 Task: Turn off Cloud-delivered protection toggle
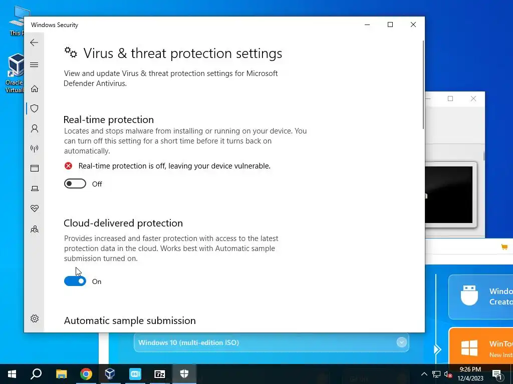pyautogui.click(x=75, y=281)
